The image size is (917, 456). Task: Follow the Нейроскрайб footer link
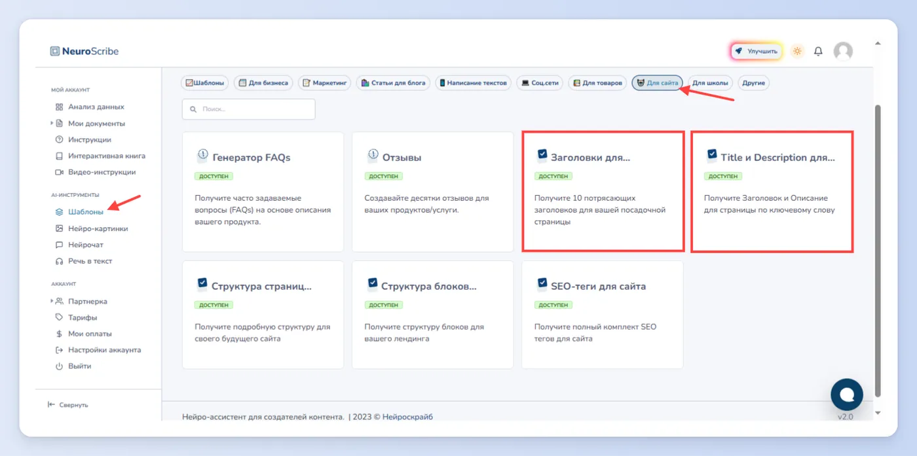[407, 417]
